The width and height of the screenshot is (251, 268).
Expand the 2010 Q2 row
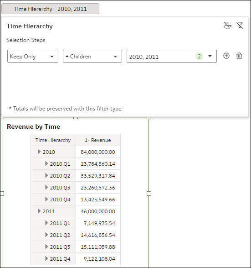[x=46, y=175]
